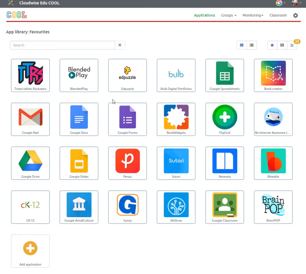Open the Classroom menu item
Viewport: 306px width, 274px height.
(278, 15)
